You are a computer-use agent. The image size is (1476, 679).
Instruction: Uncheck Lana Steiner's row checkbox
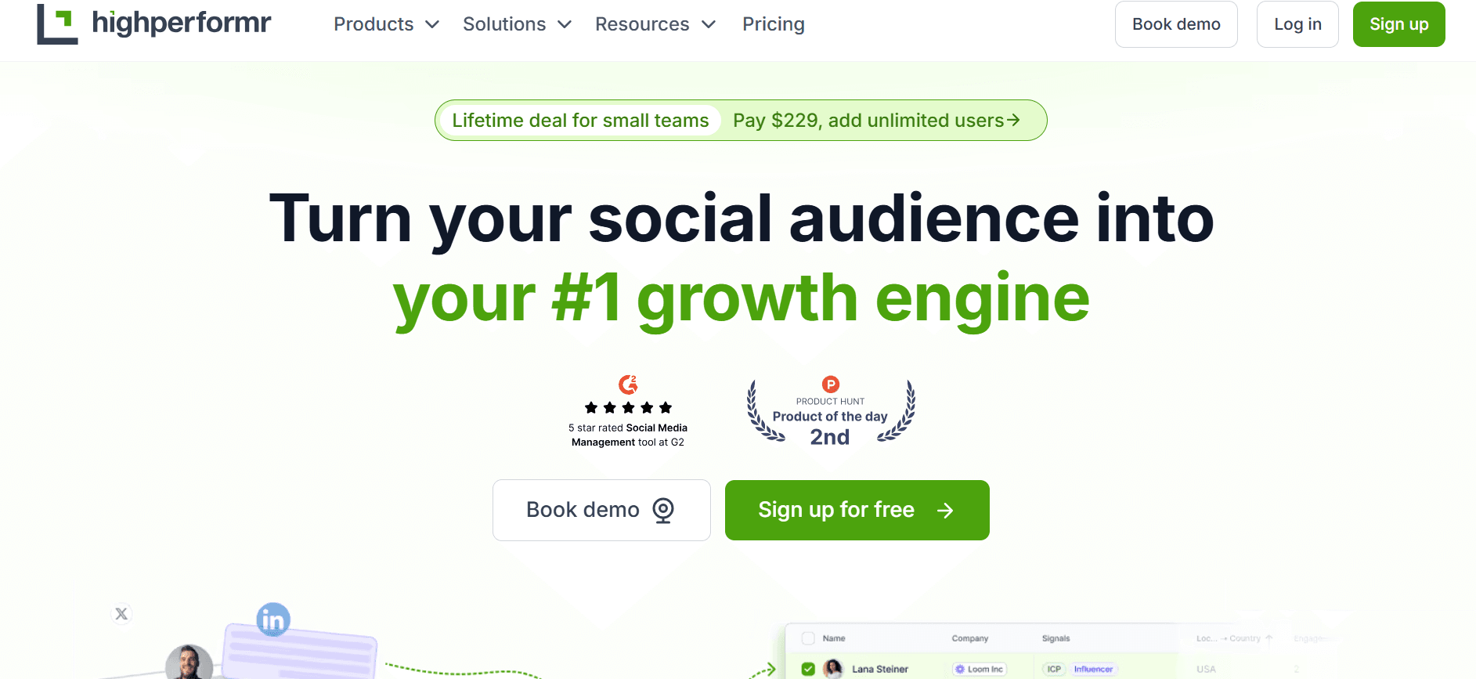click(x=808, y=669)
